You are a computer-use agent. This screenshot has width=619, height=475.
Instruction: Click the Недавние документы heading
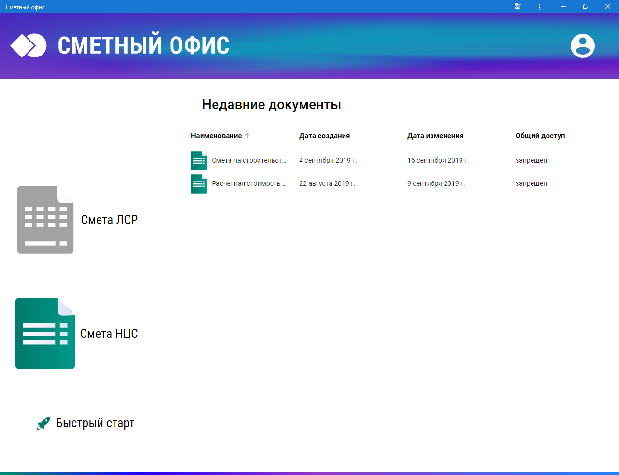[272, 105]
